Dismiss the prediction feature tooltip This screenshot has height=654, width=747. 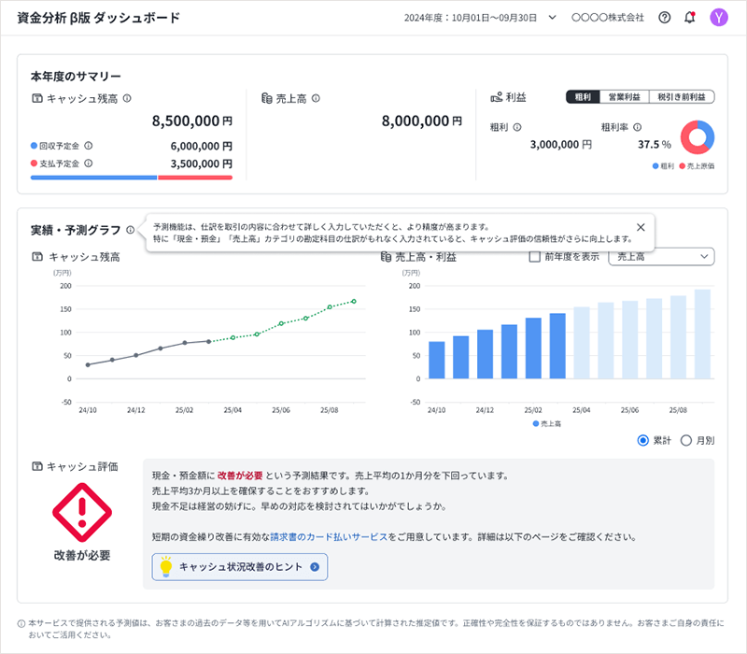pos(641,227)
